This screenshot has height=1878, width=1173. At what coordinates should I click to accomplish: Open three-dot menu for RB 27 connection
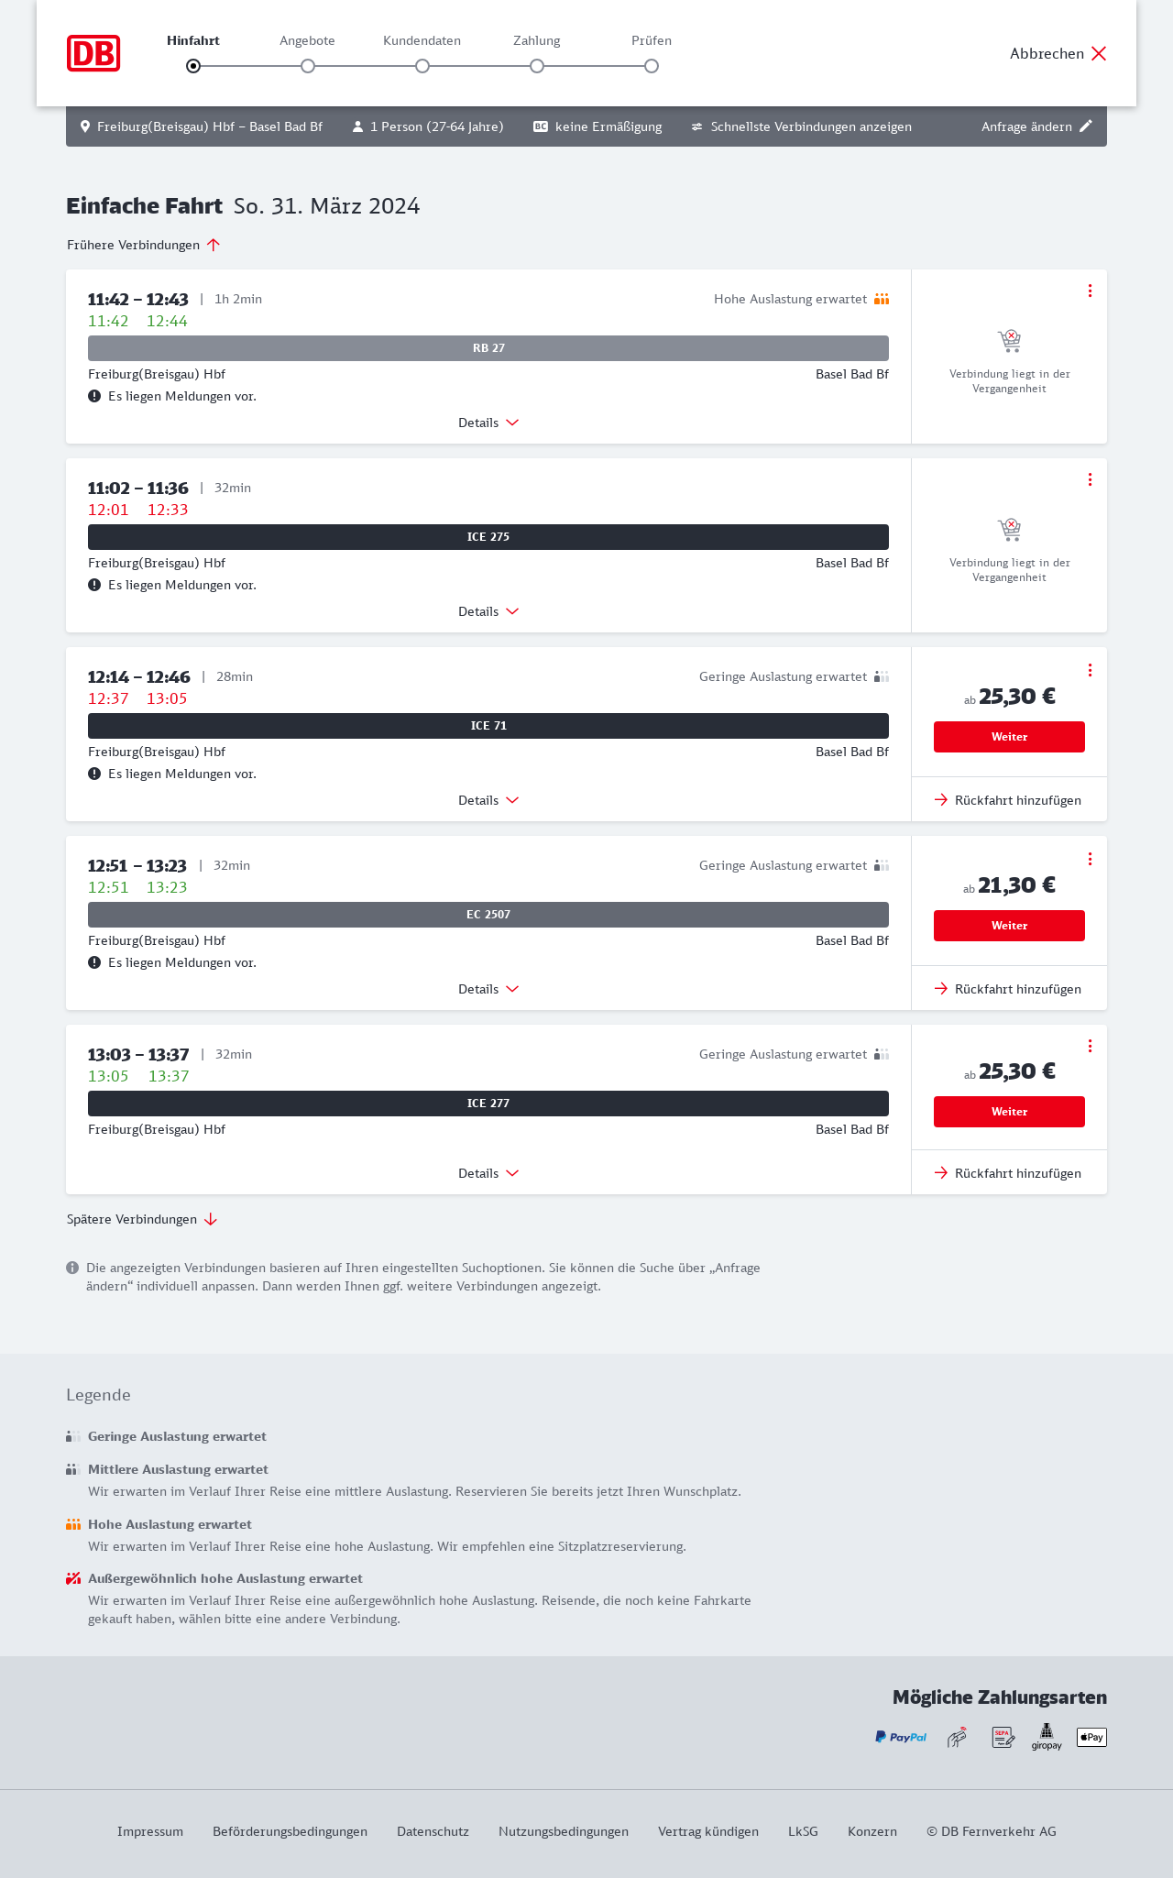(1090, 291)
